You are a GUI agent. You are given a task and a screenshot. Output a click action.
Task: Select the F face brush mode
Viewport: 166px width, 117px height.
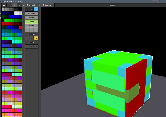32,9
